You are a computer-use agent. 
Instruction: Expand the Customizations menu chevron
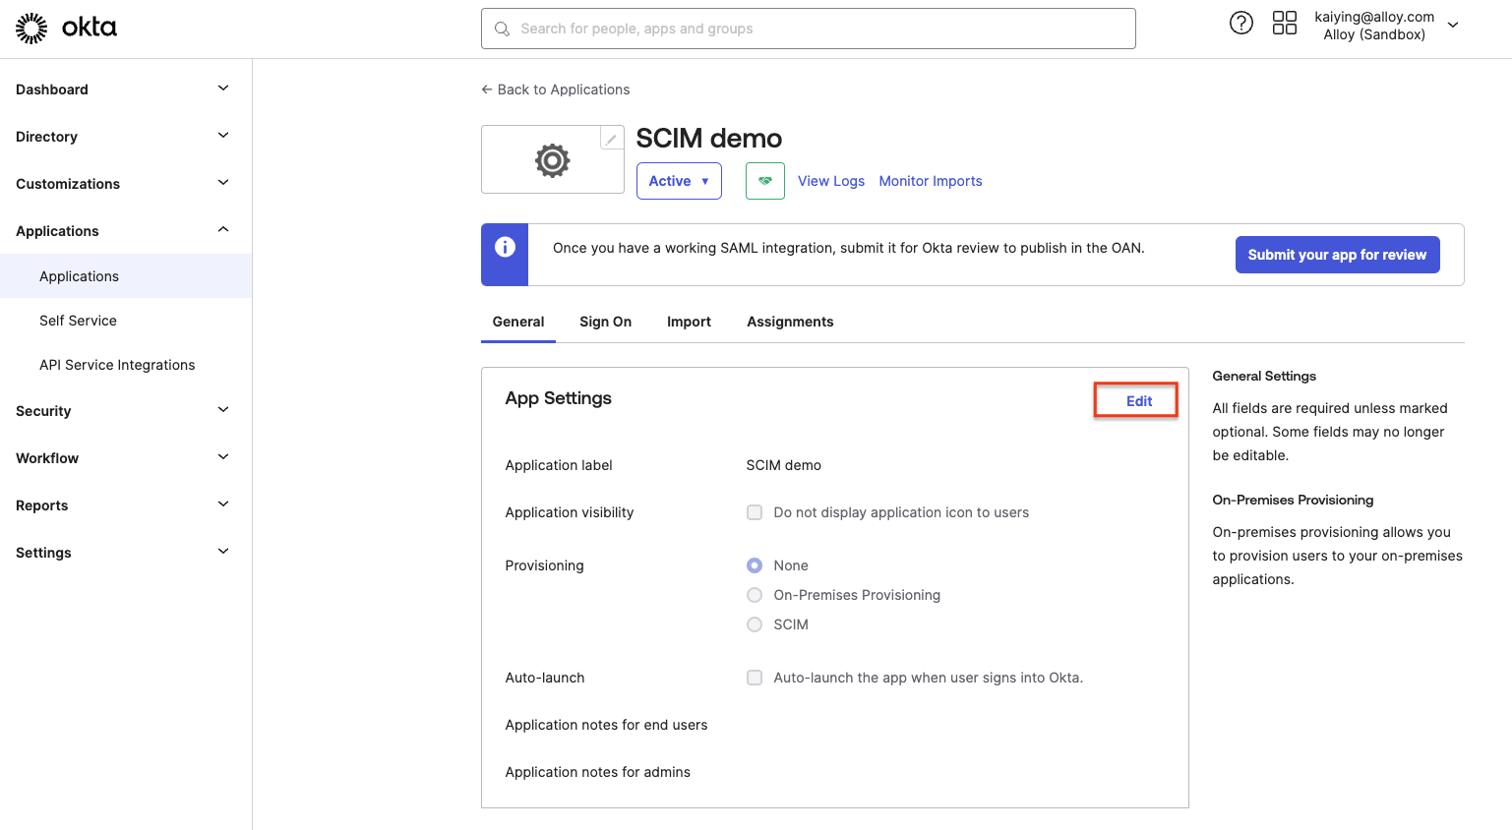[223, 183]
